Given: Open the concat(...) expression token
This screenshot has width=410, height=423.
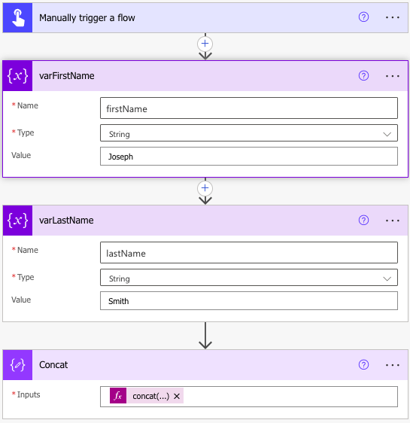Looking at the screenshot, I should [x=147, y=396].
